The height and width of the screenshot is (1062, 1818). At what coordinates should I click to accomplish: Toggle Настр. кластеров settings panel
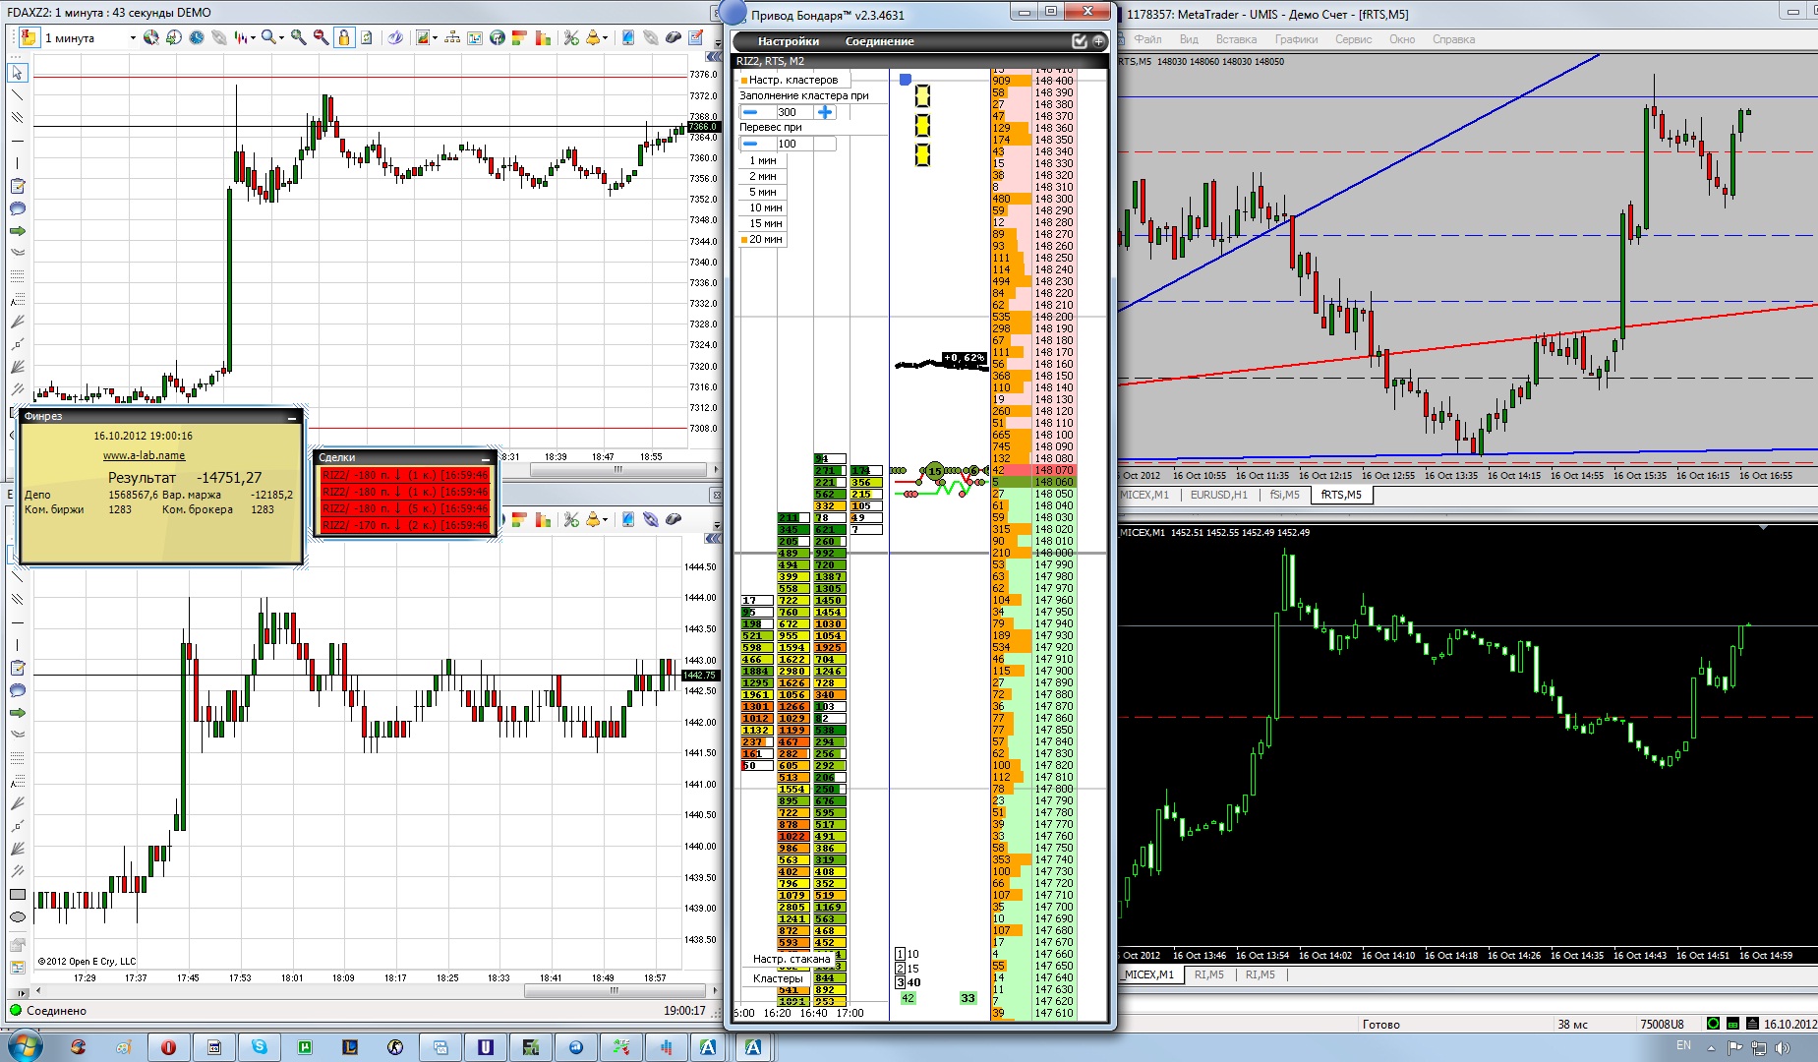793,80
